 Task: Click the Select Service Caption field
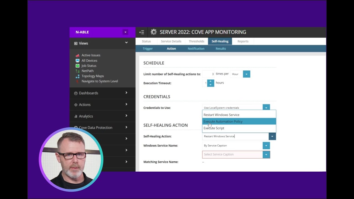pos(233,155)
